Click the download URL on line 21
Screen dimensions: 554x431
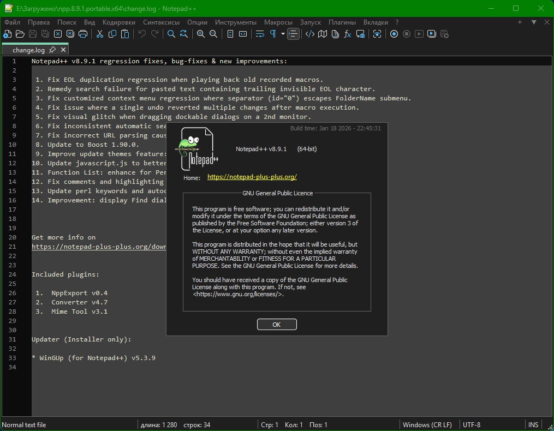[x=99, y=247]
